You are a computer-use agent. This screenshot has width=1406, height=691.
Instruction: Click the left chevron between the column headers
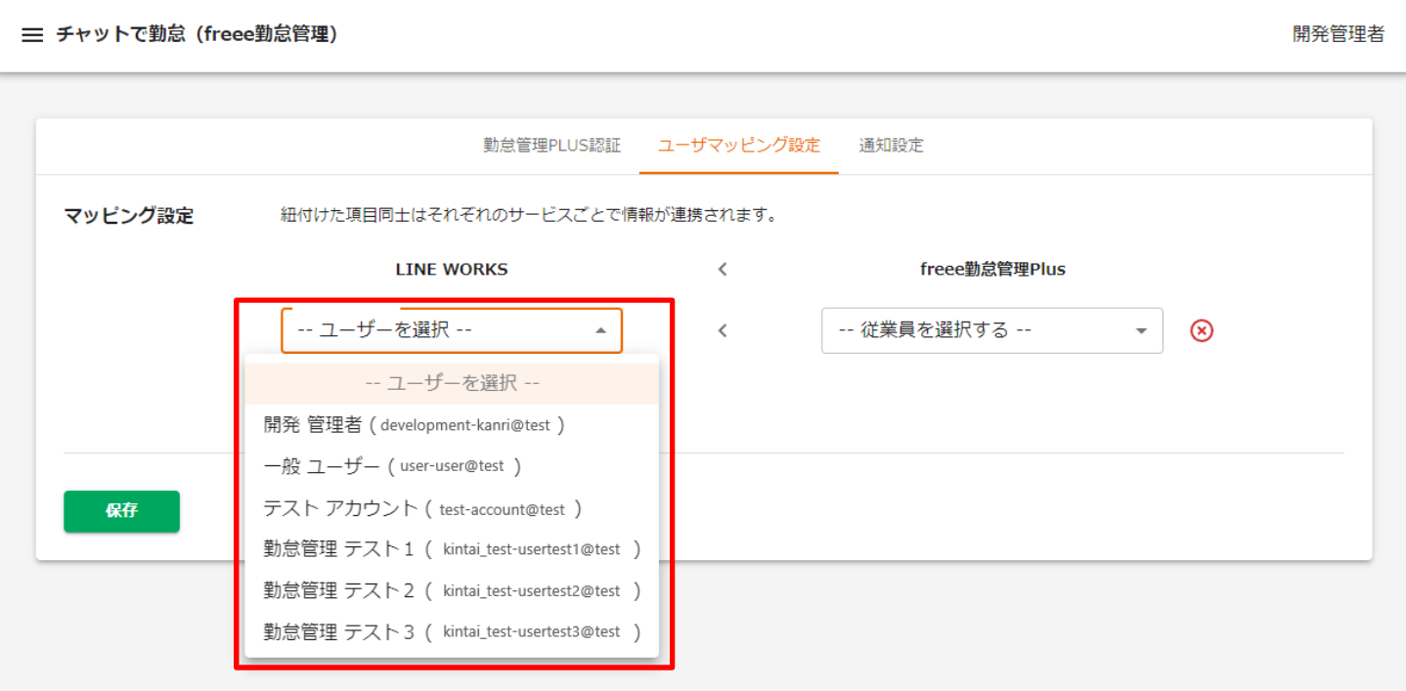click(723, 269)
